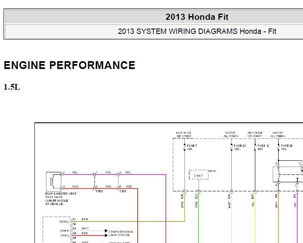Click the vertical 'B17' pin label
The width and height of the screenshot is (303, 243).
pos(253,196)
